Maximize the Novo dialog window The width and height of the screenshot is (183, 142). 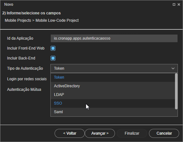174,4
